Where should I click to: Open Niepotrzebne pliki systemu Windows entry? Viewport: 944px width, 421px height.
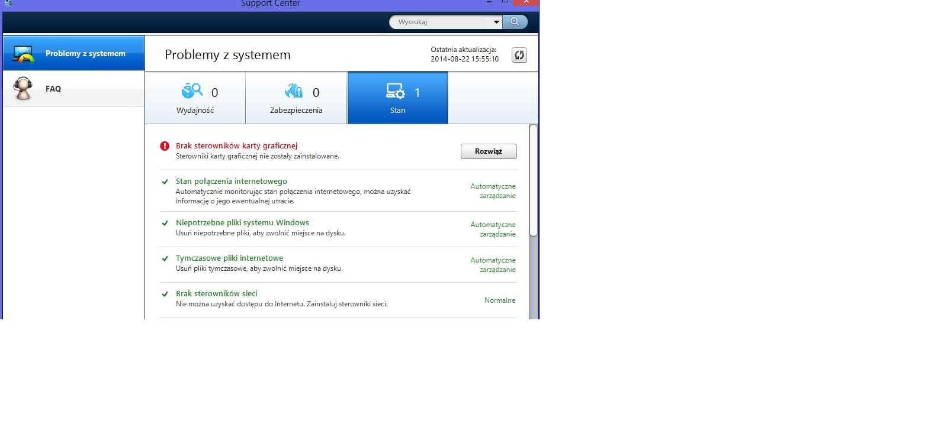pyautogui.click(x=242, y=223)
